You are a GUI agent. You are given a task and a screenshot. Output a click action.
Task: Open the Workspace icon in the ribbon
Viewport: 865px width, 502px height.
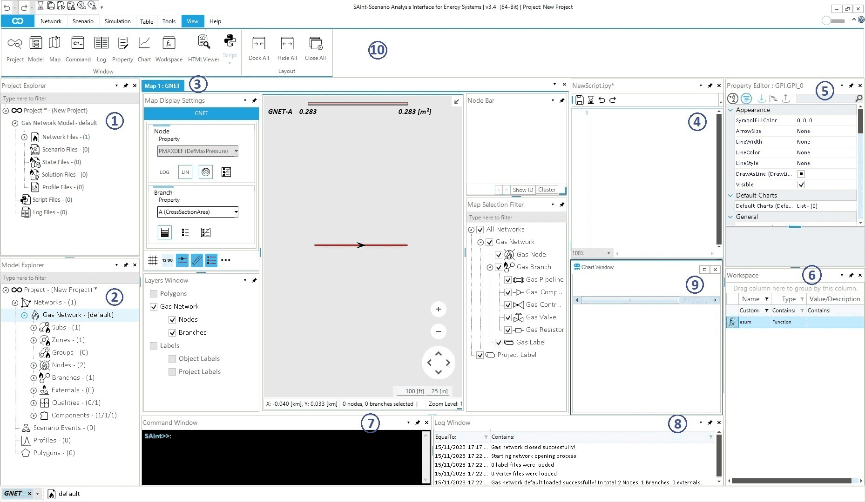[169, 46]
